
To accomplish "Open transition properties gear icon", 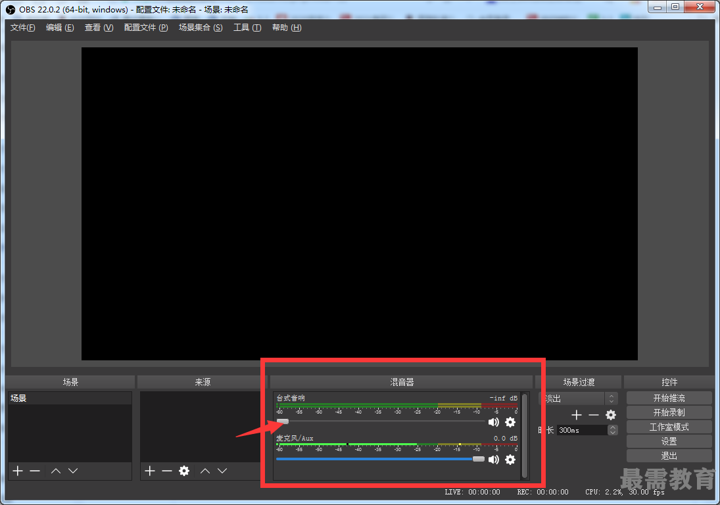I will point(611,415).
